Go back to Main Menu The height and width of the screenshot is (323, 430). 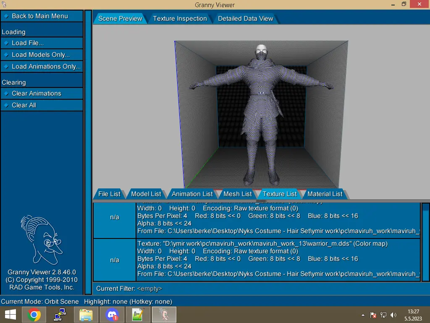coord(42,16)
